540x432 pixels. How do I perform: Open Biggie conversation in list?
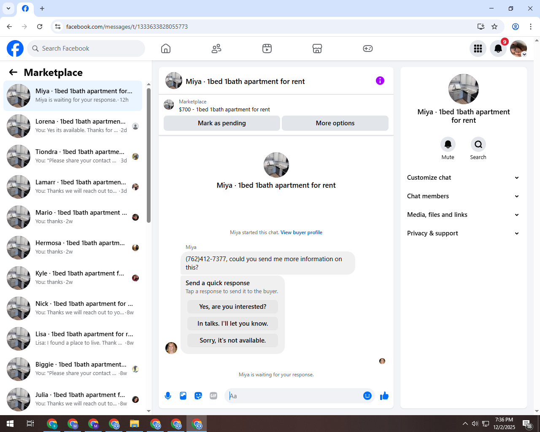tap(73, 369)
